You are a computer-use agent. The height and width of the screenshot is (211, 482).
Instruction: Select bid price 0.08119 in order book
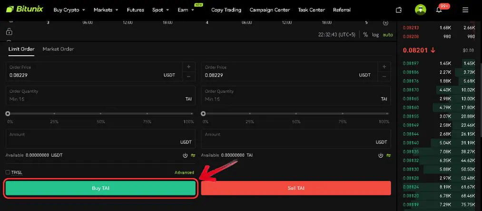(x=411, y=204)
